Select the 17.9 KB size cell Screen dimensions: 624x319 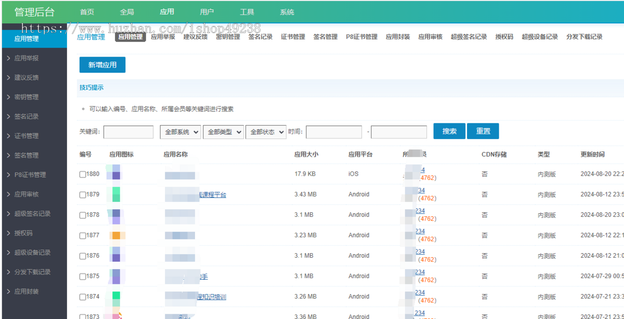[305, 174]
